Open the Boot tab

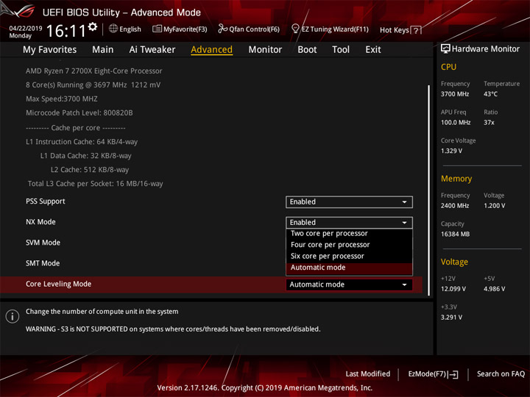(x=307, y=50)
